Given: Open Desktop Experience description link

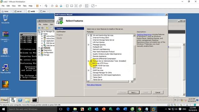Looking at the screenshot, I should coord(144,35).
